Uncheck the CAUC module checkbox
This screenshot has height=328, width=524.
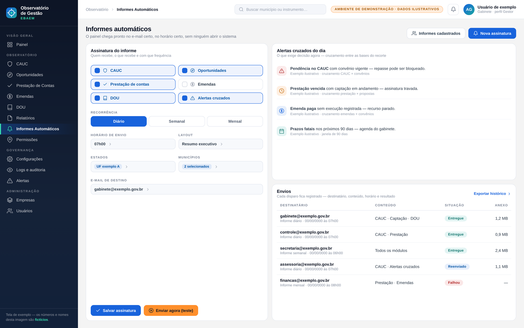[x=97, y=71]
